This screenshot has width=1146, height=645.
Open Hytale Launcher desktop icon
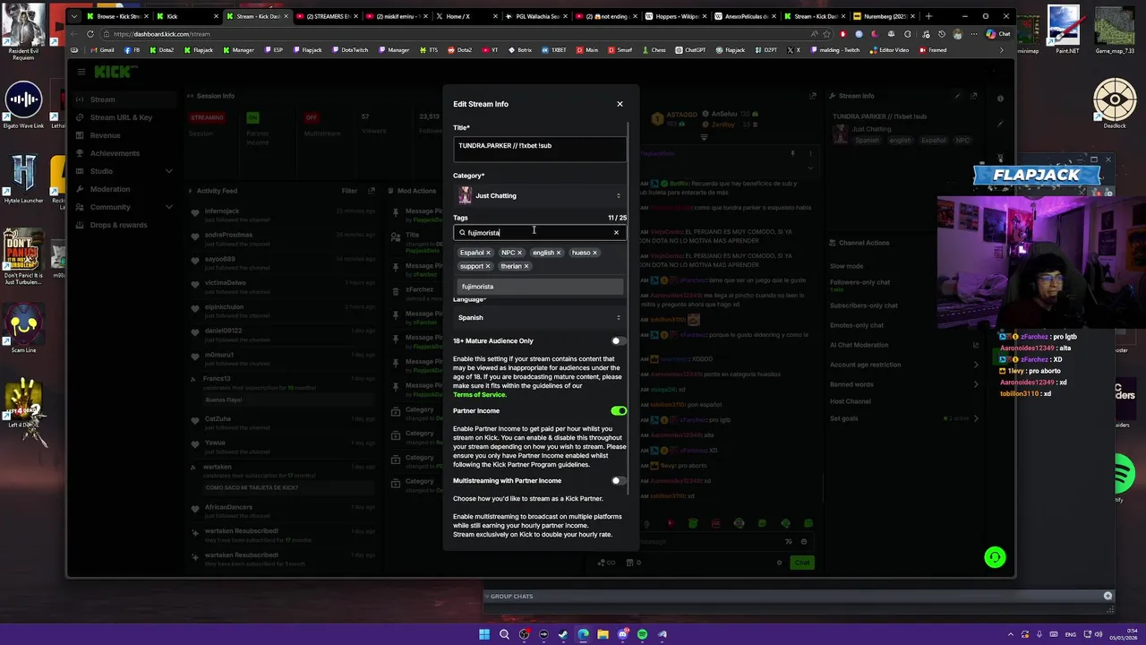click(x=23, y=177)
